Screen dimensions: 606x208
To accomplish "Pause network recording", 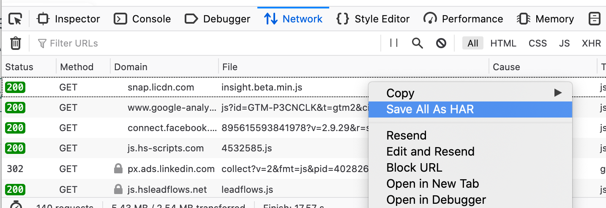I will pyautogui.click(x=394, y=43).
